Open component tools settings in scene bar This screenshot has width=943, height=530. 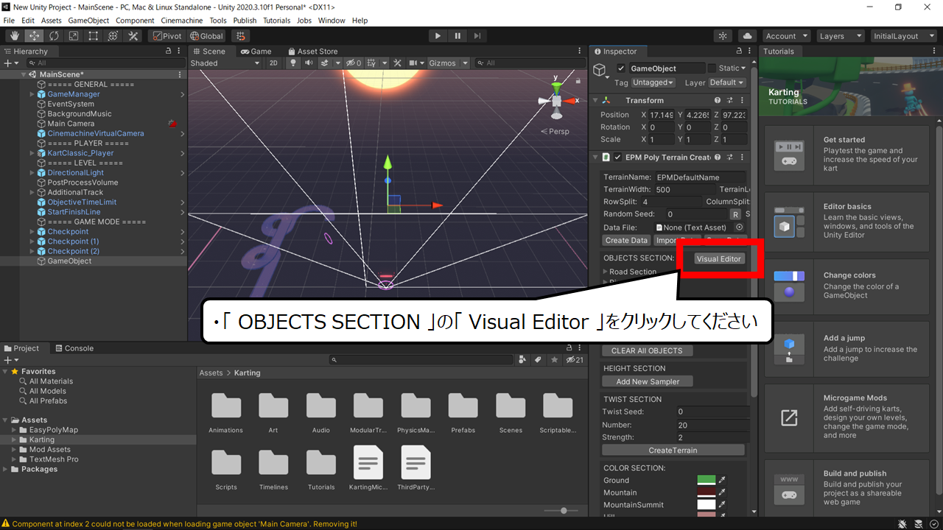[398, 63]
